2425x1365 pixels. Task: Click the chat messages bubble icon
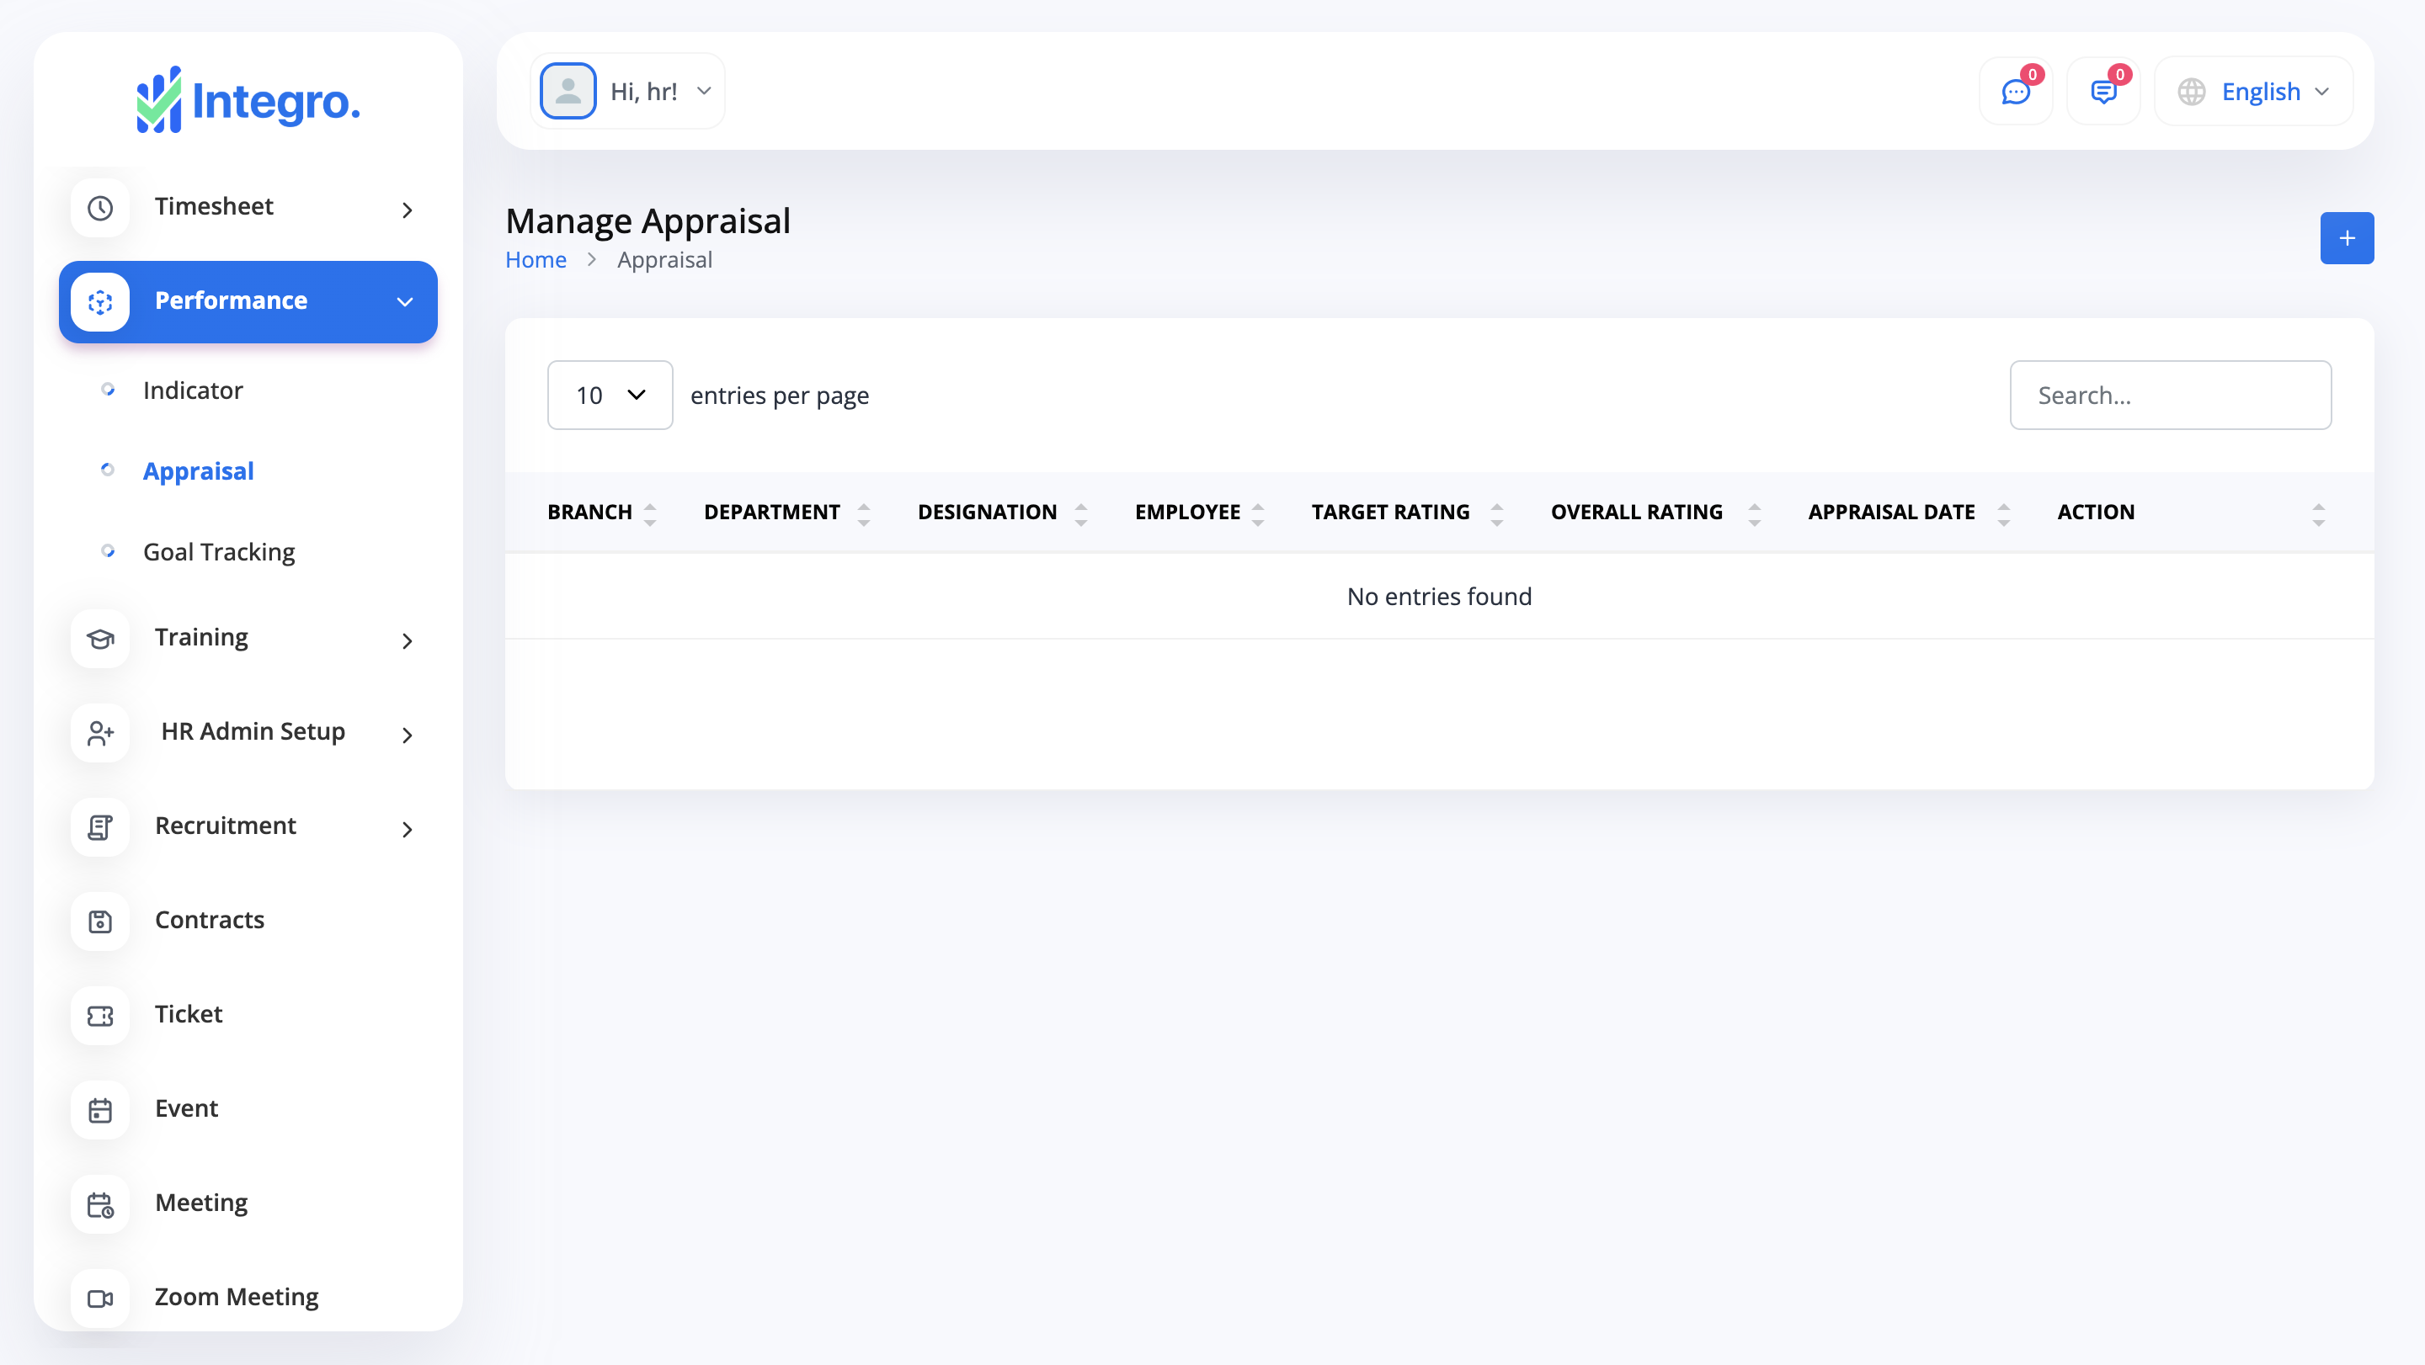(x=2015, y=93)
